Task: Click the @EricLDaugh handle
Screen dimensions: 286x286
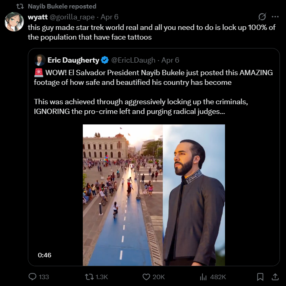Action: (133, 60)
